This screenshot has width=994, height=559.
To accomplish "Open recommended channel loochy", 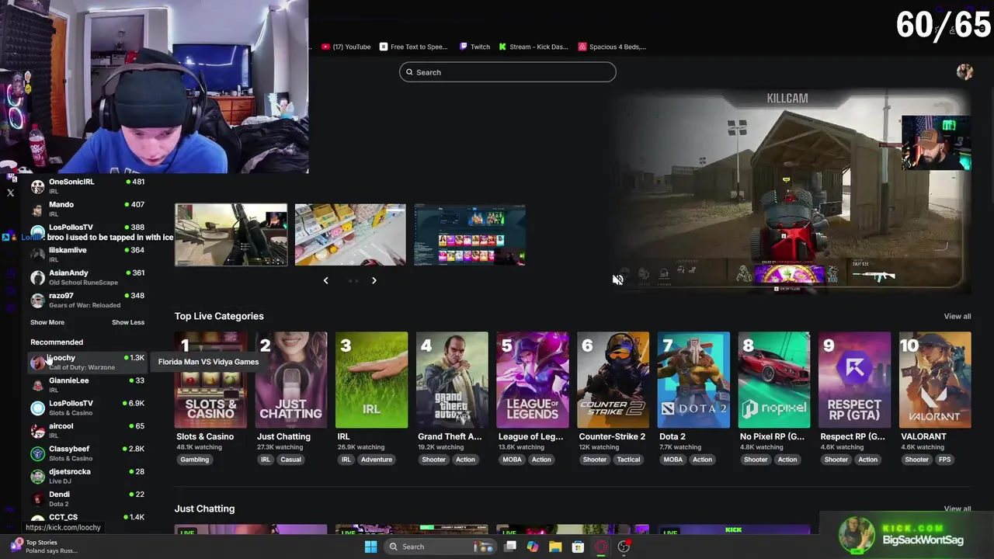I will 87,362.
